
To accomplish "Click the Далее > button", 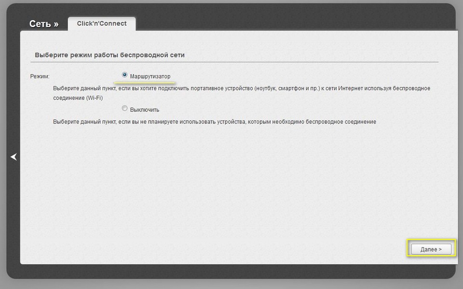I will point(431,249).
